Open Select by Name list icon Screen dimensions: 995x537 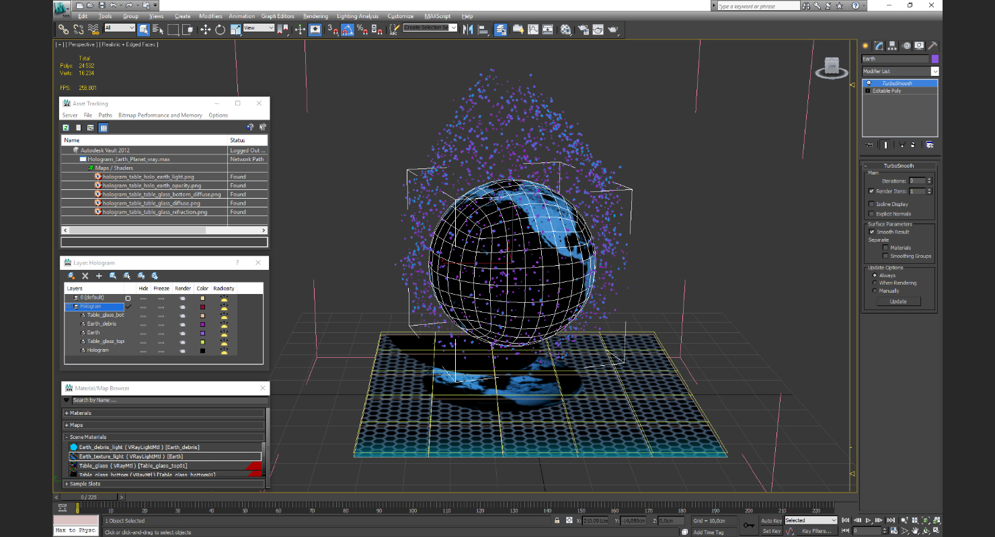(x=158, y=30)
